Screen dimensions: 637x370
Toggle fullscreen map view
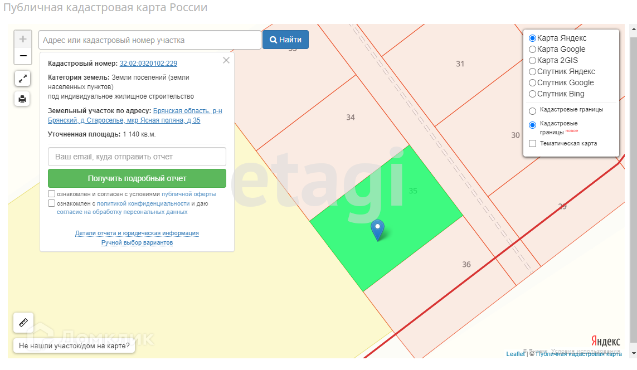click(23, 78)
